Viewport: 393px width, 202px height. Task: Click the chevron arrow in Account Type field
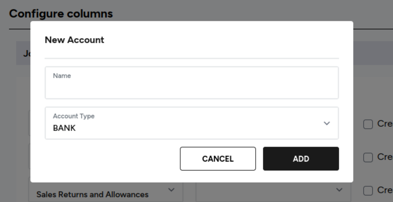327,123
